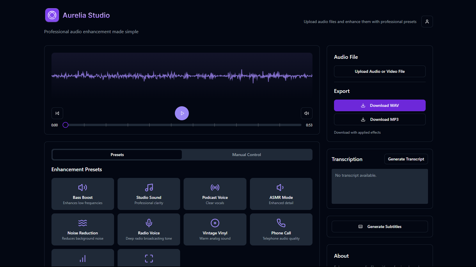
Task: Apply the Bass Boost preset
Action: 83,194
